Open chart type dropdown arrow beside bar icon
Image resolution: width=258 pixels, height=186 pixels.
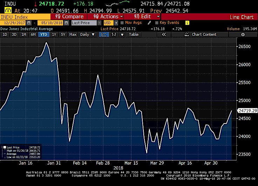pyautogui.click(x=122, y=35)
